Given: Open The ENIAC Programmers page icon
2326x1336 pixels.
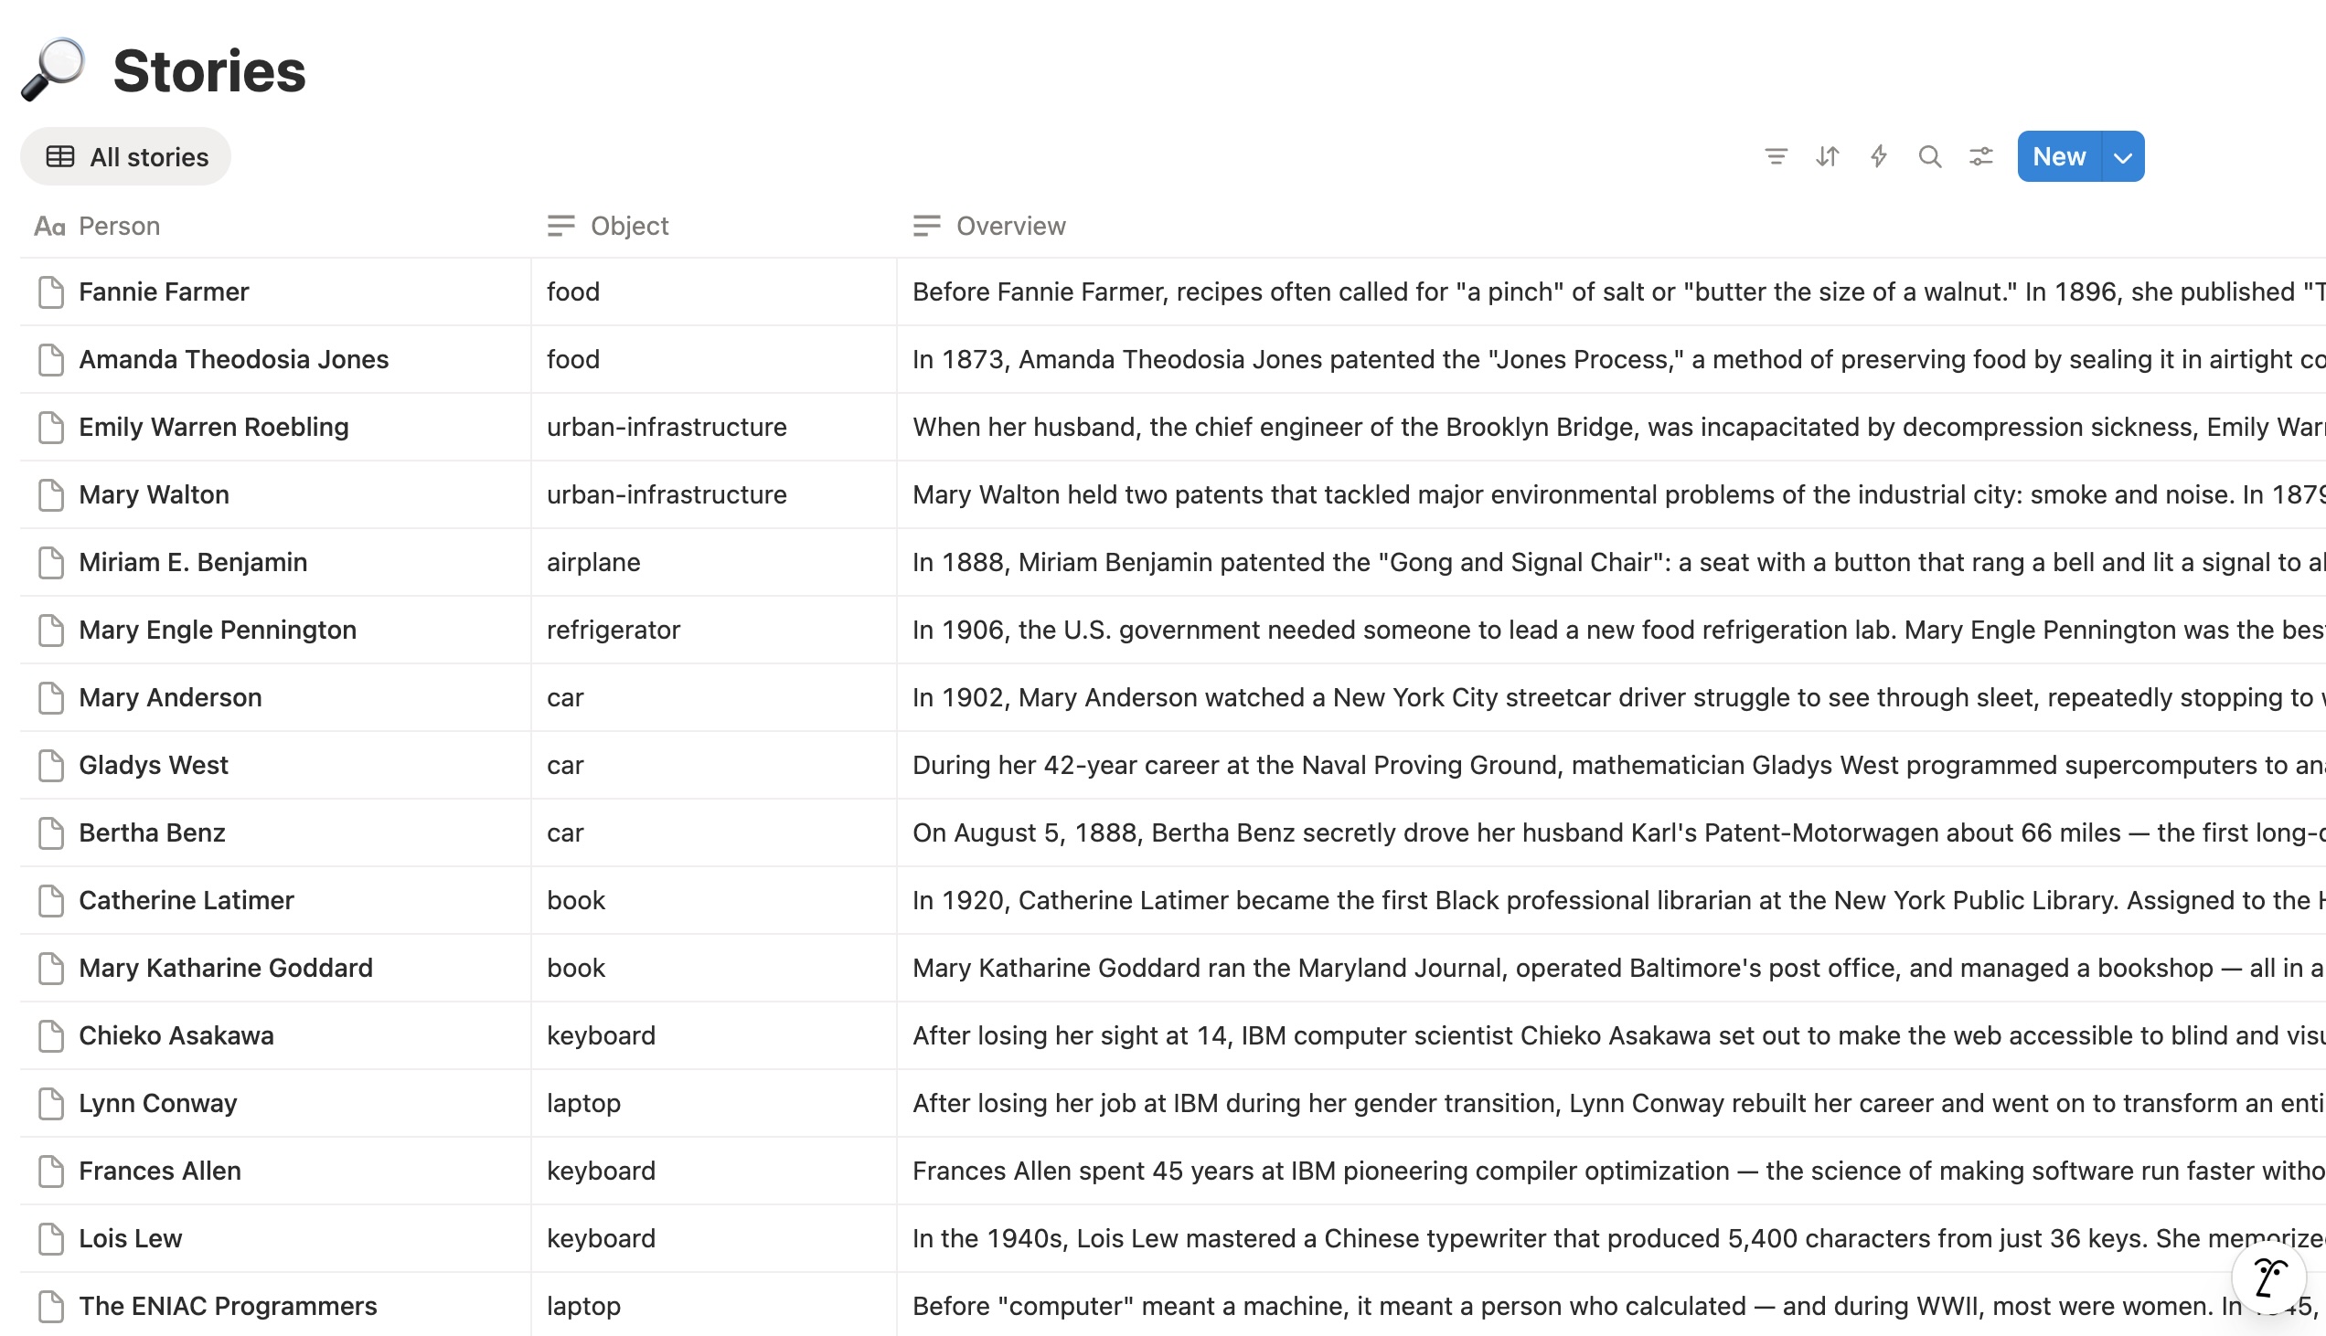Looking at the screenshot, I should pyautogui.click(x=51, y=1307).
